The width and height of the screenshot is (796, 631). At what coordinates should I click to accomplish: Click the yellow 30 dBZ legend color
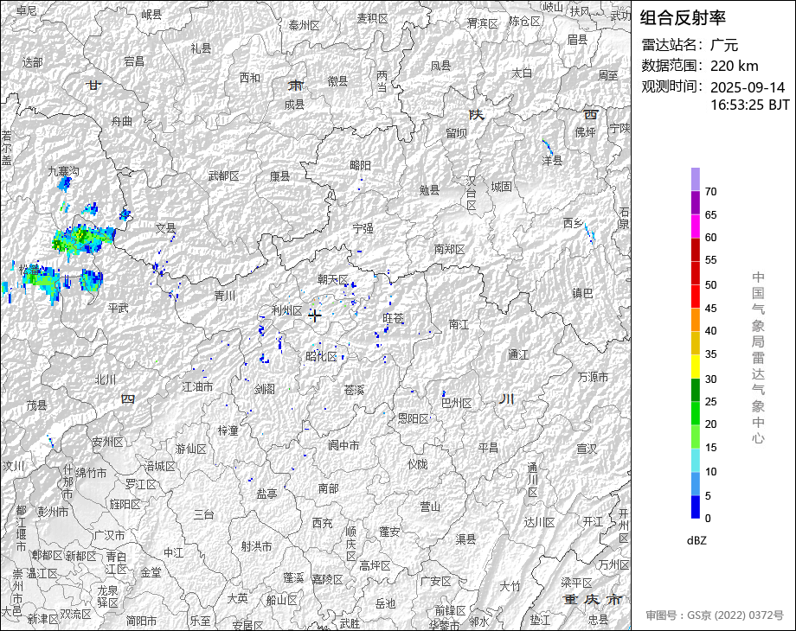pyautogui.click(x=696, y=366)
